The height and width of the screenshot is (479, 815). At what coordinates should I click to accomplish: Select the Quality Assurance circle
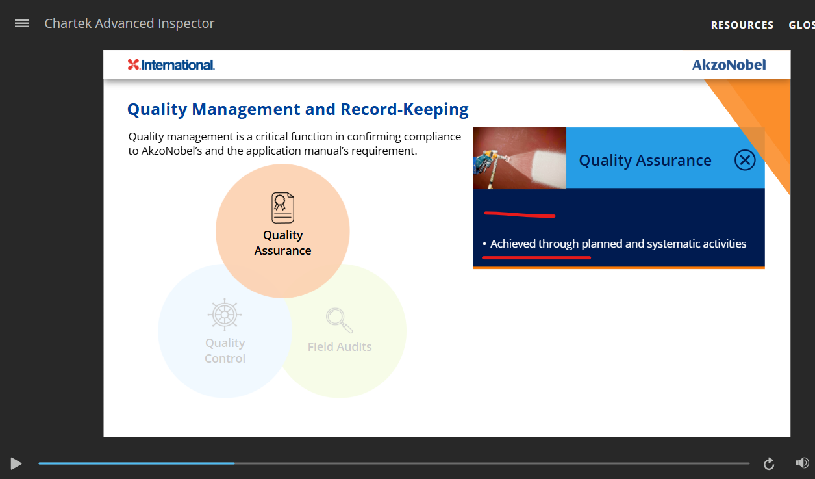tap(282, 231)
